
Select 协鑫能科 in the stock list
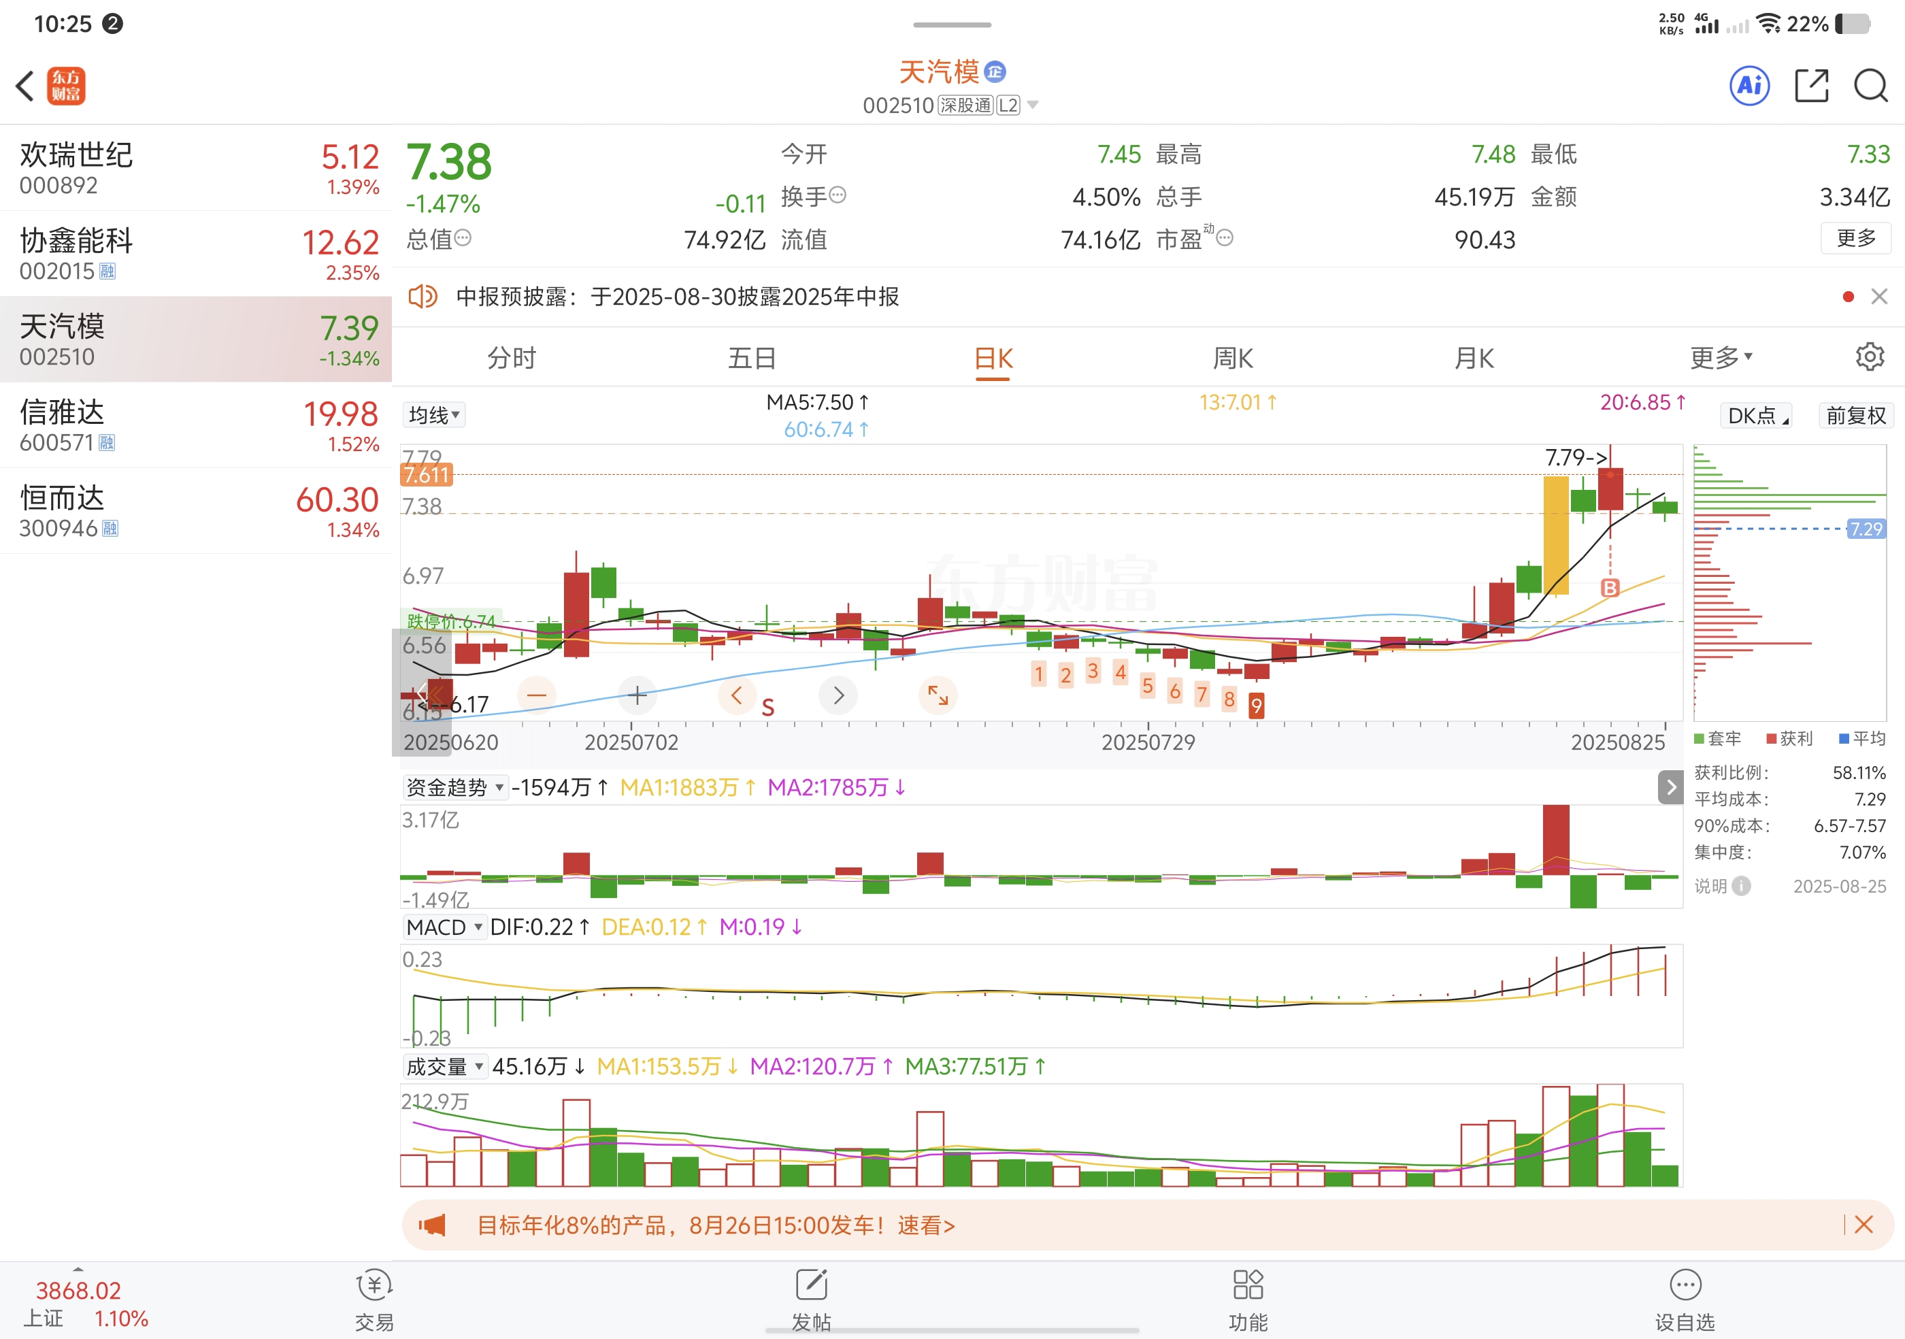tap(196, 254)
